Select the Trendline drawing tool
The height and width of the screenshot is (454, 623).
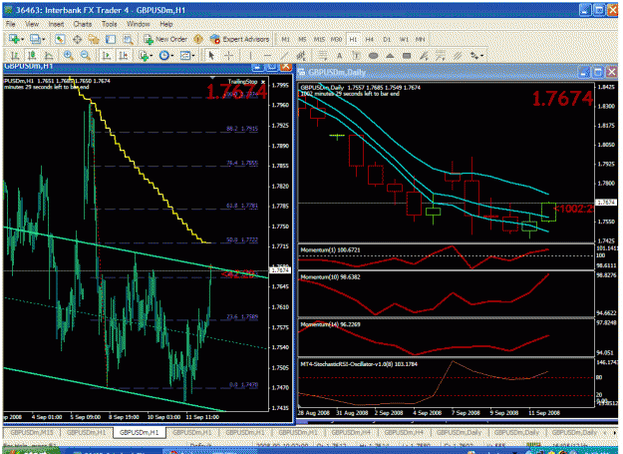coord(284,56)
